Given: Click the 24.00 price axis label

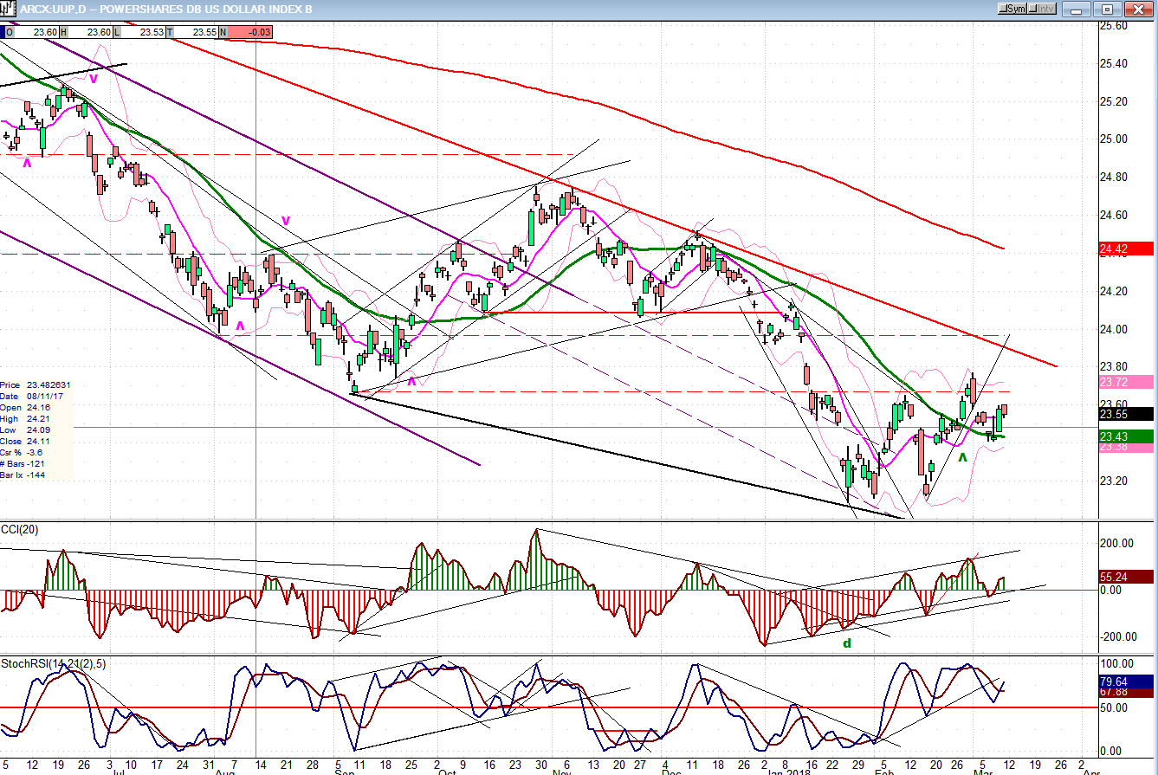Looking at the screenshot, I should [x=1113, y=329].
